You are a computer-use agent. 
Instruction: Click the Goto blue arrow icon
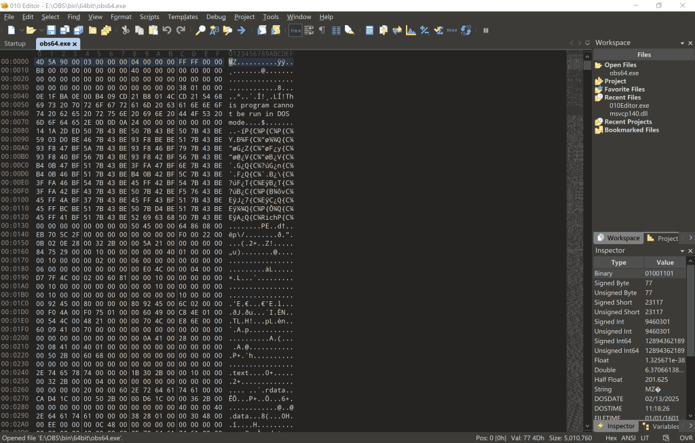tap(242, 30)
